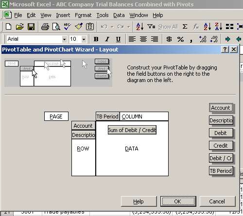Viewport: 243px width, 216px height.
Task: Click the question mark help button in title bar
Action: click(x=225, y=50)
